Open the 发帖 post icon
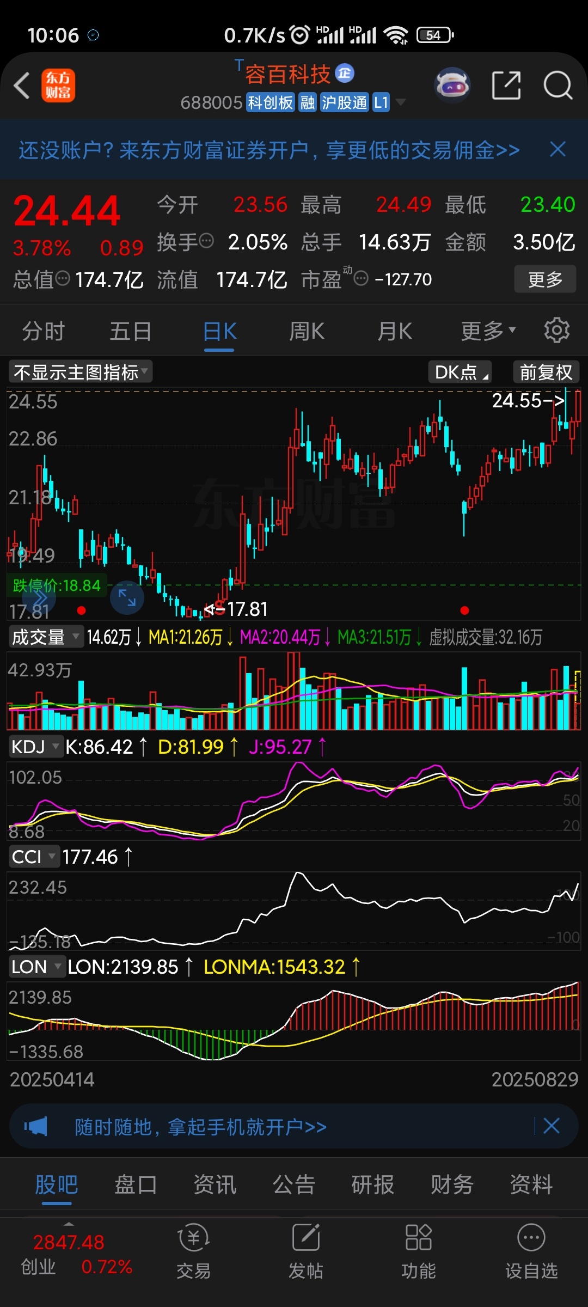588x1307 pixels. [x=305, y=1251]
